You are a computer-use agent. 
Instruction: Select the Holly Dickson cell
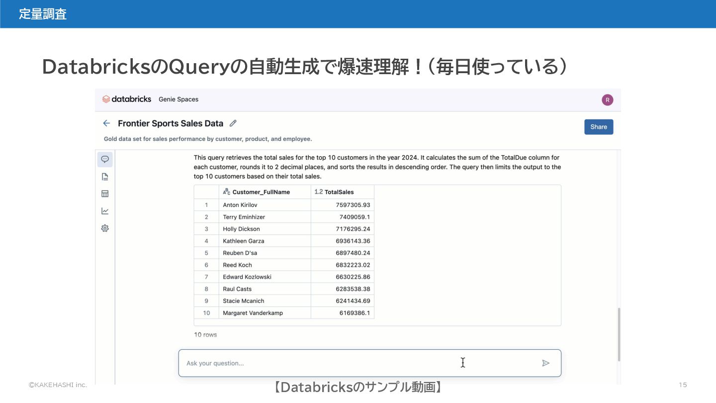click(265, 229)
